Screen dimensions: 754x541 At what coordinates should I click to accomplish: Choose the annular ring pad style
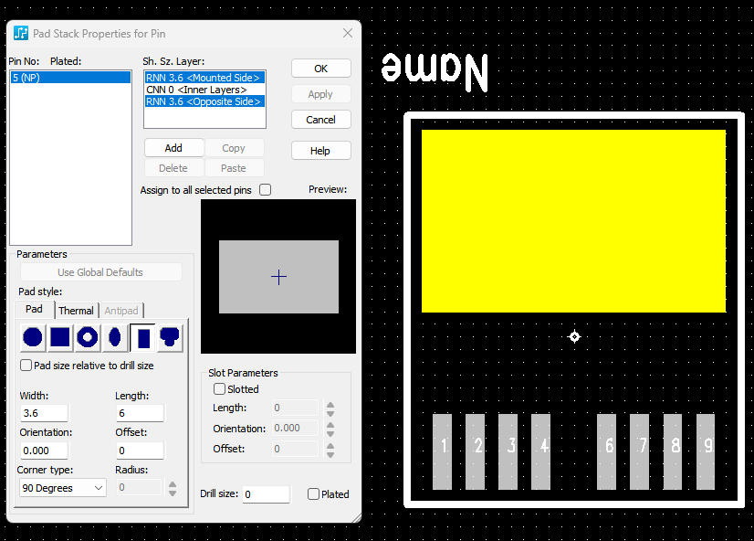pos(88,337)
